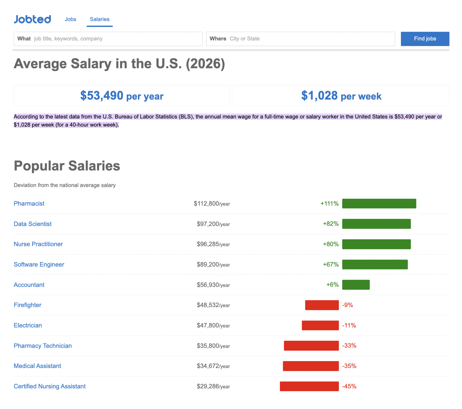The height and width of the screenshot is (409, 462).
Task: Open the Pharmacy Technician link
Action: [43, 346]
